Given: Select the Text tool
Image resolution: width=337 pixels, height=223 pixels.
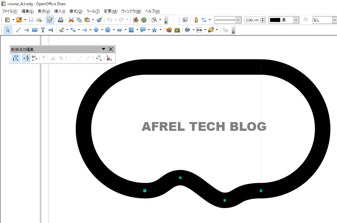Looking at the screenshot, I should (43, 30).
